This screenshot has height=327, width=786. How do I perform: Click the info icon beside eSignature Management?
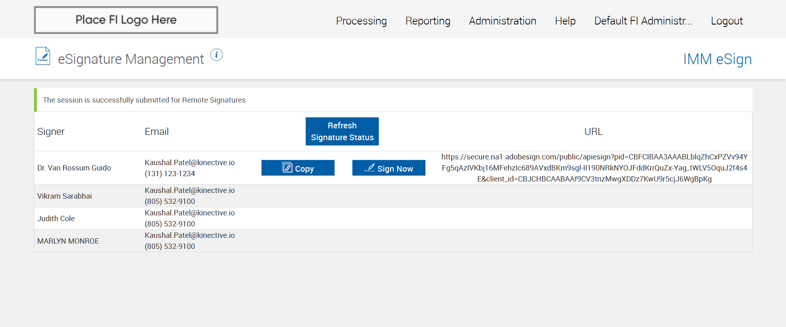pyautogui.click(x=217, y=55)
